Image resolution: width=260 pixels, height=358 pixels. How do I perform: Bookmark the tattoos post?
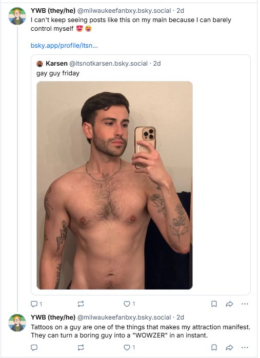tap(214, 348)
